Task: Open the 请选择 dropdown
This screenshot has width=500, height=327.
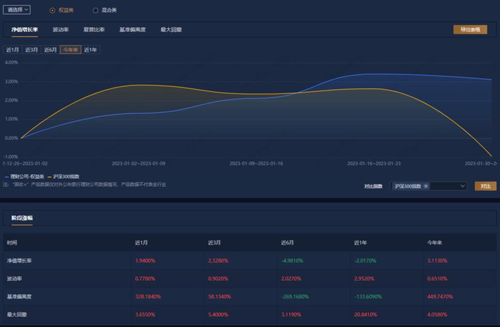Action: 16,10
